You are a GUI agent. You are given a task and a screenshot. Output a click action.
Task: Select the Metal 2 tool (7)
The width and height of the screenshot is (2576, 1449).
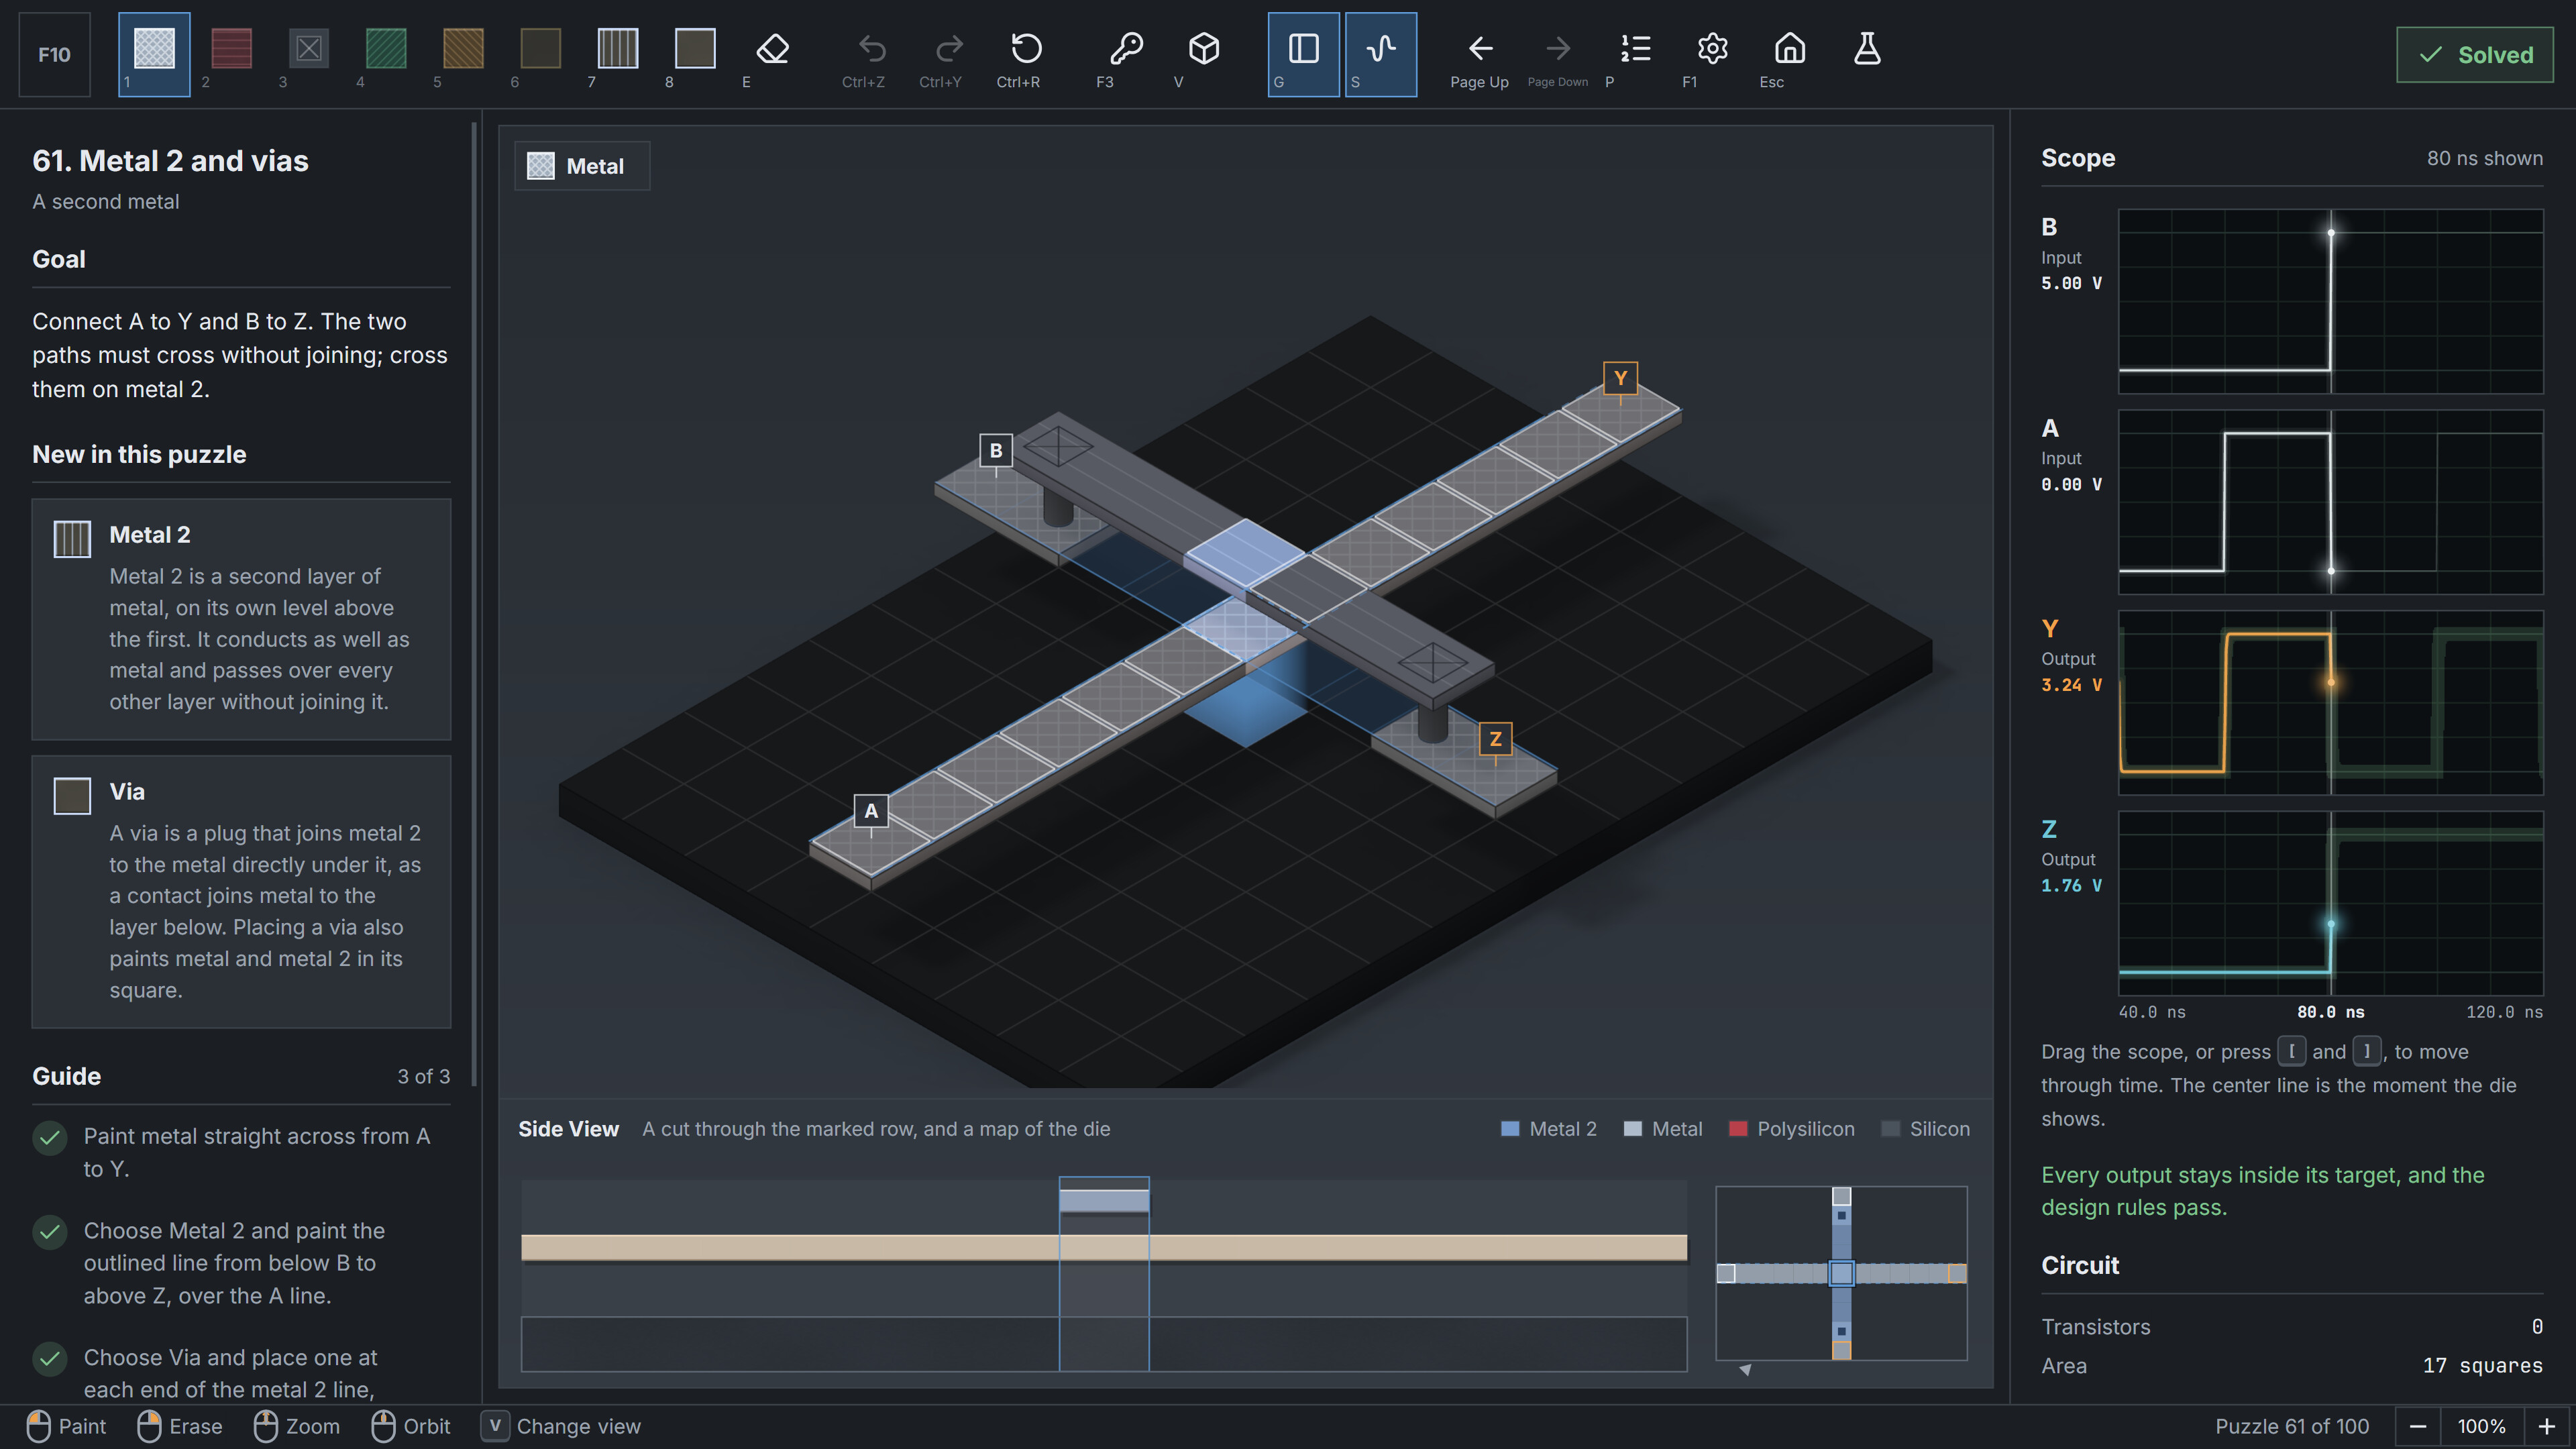617,54
